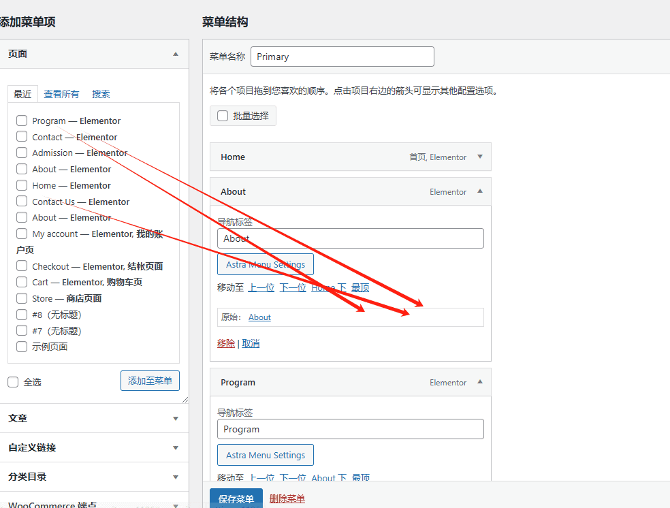Select the Store — 商店页面 checkbox

tap(22, 298)
